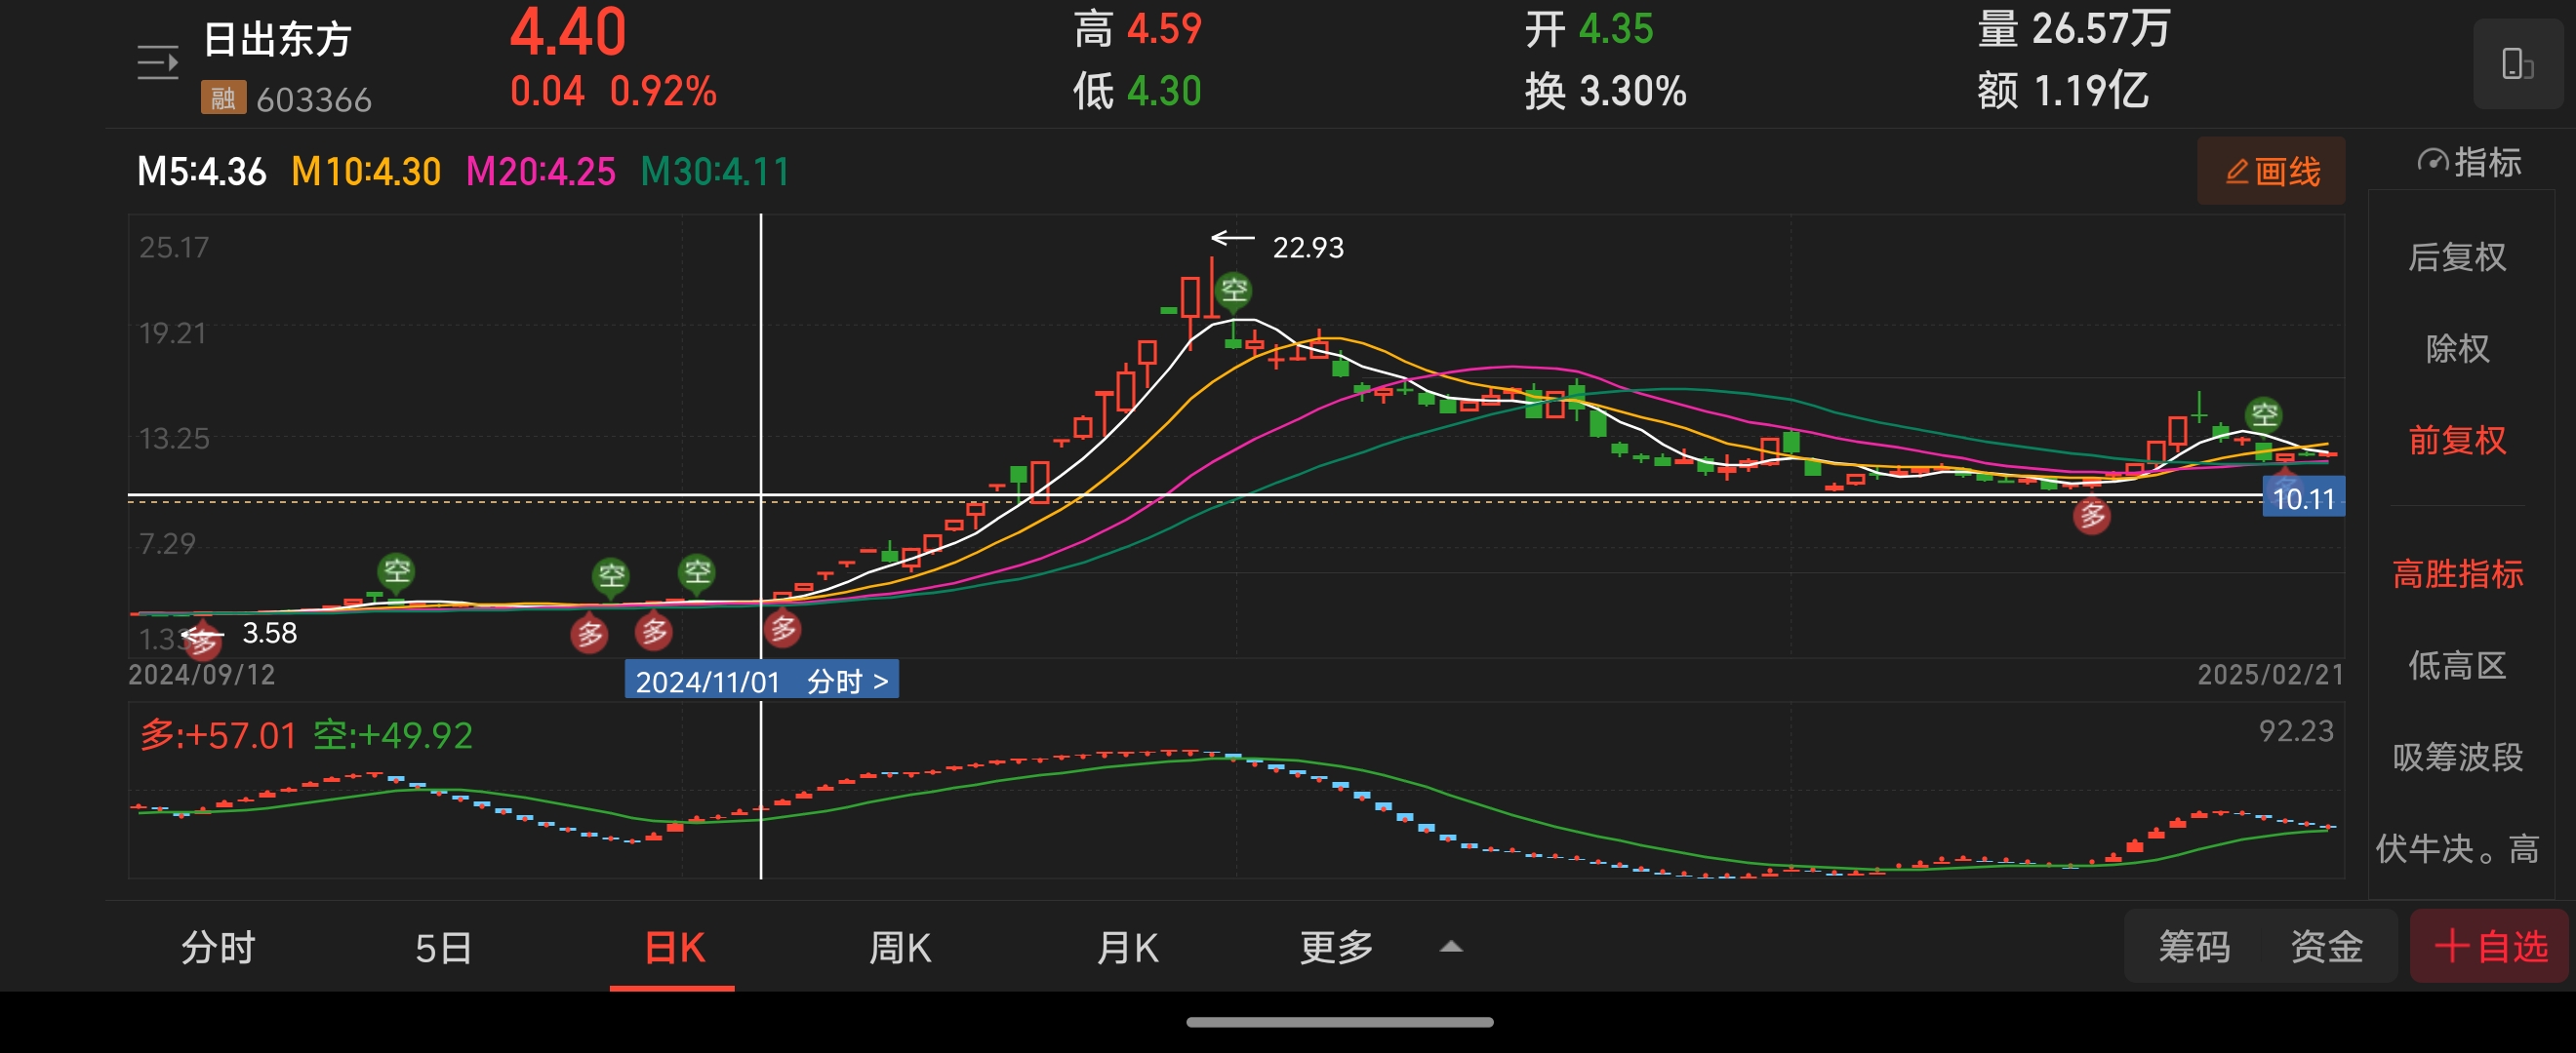Tap the screen rotation icon
Viewport: 2576px width, 1053px height.
tap(2516, 64)
